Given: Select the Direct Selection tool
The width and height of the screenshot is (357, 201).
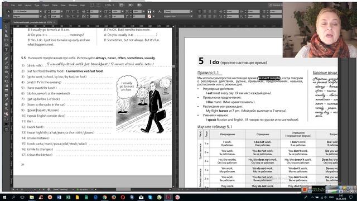Looking at the screenshot, I should point(6,31).
